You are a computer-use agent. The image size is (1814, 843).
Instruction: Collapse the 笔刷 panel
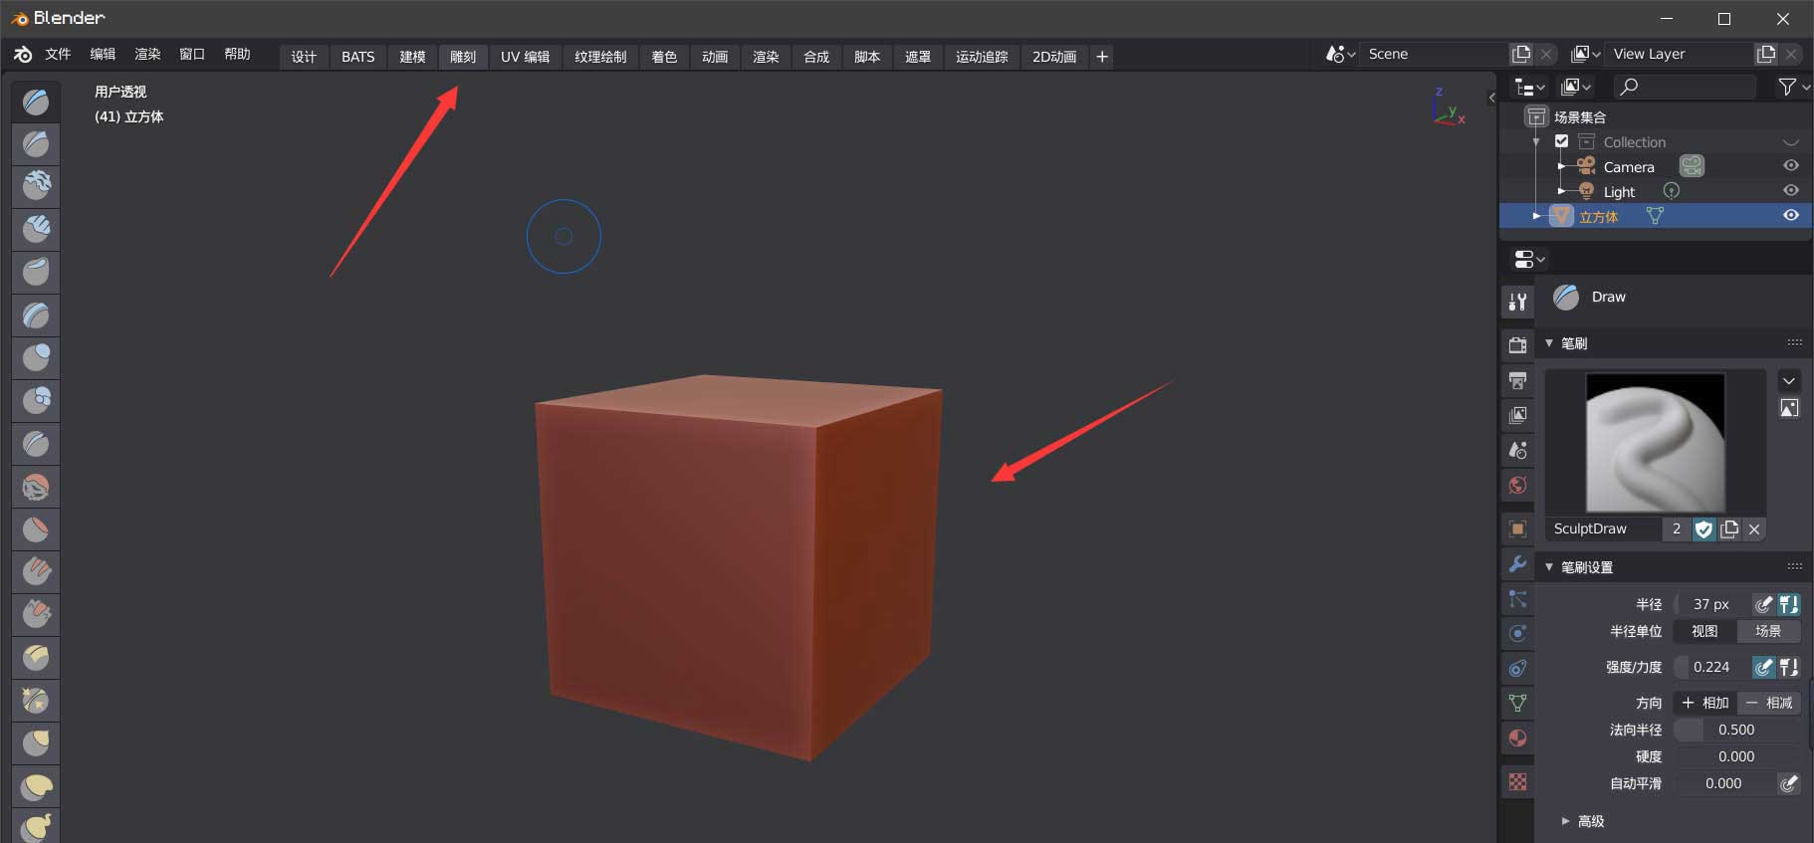pos(1549,343)
